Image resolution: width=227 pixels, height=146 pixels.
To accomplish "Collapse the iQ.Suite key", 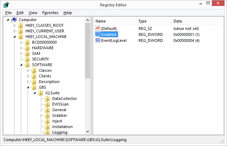I will [x=35, y=93].
